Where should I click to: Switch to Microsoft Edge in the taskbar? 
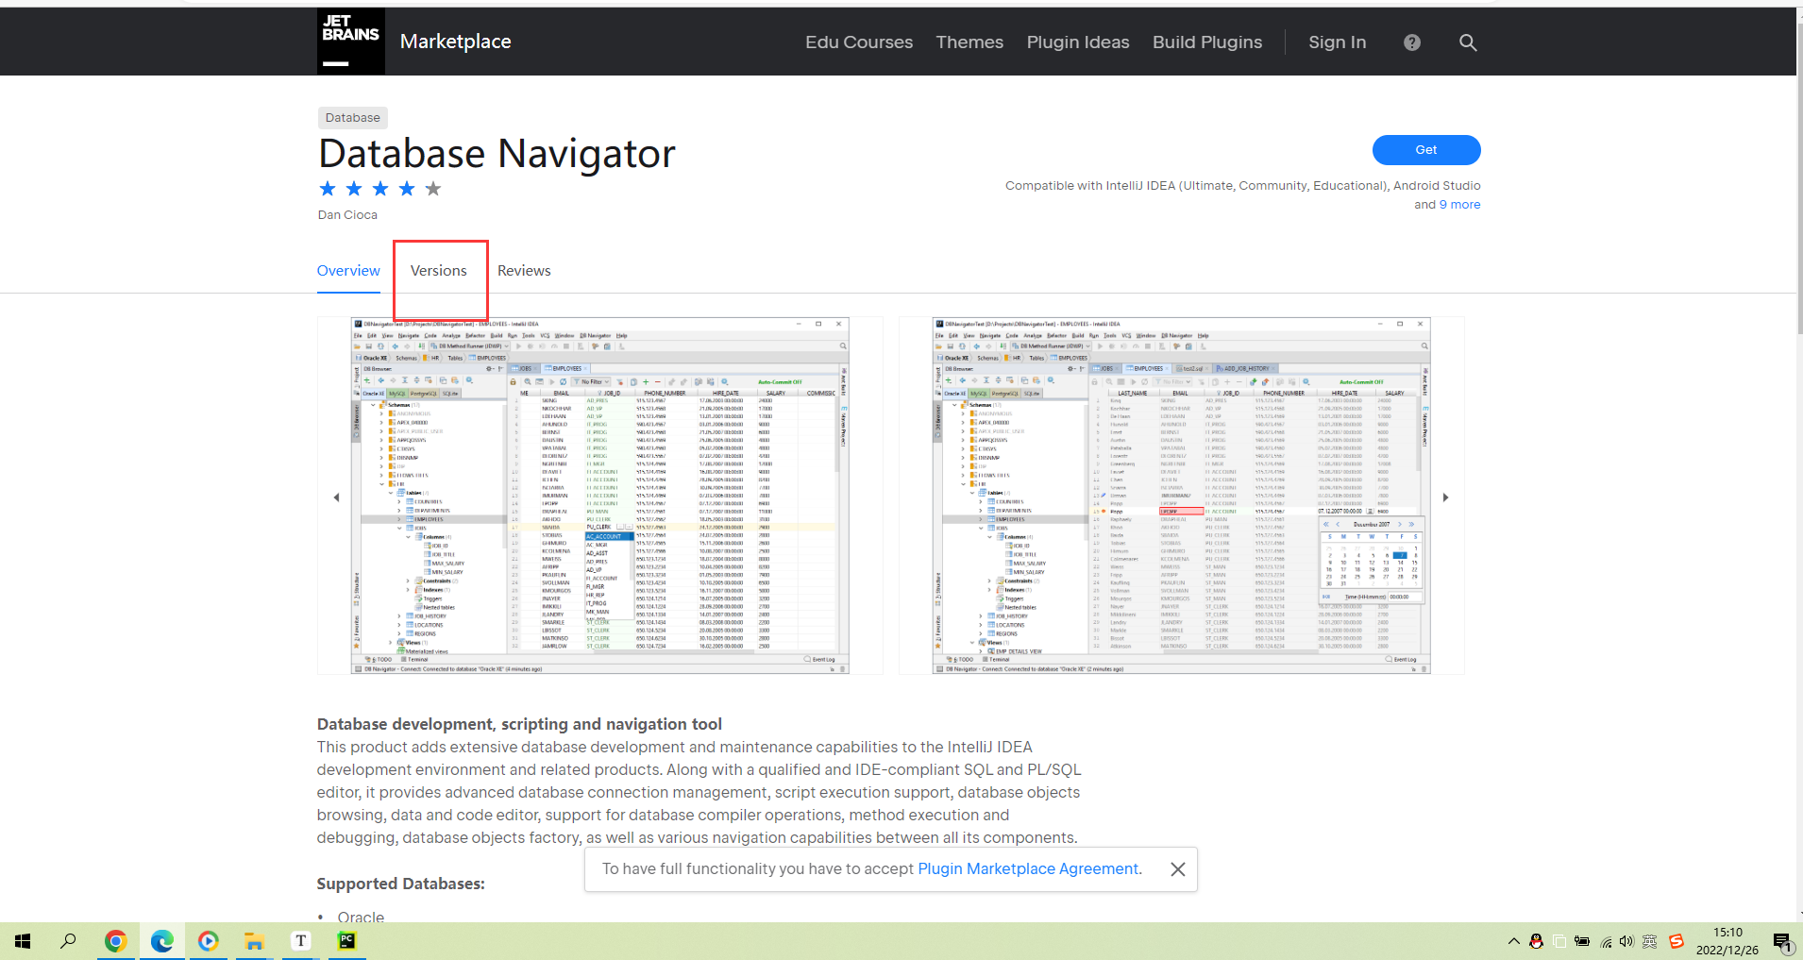pyautogui.click(x=161, y=941)
